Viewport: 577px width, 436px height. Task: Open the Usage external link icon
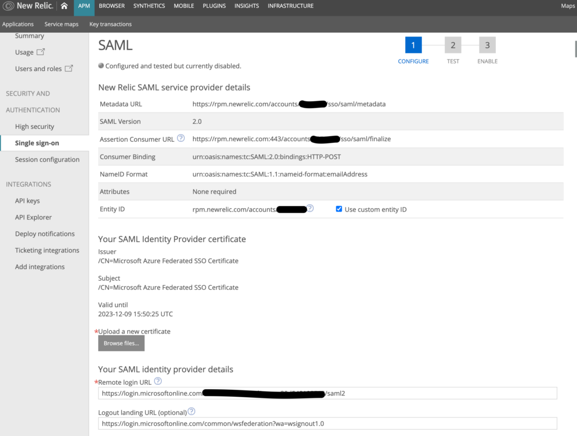pos(41,52)
